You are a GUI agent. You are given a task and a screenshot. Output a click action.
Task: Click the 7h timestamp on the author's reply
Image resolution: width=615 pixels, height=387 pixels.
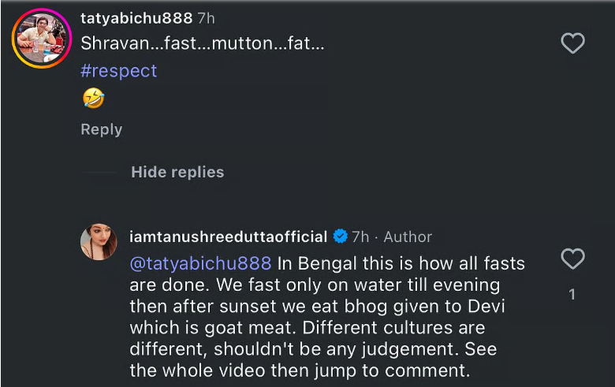pos(360,236)
